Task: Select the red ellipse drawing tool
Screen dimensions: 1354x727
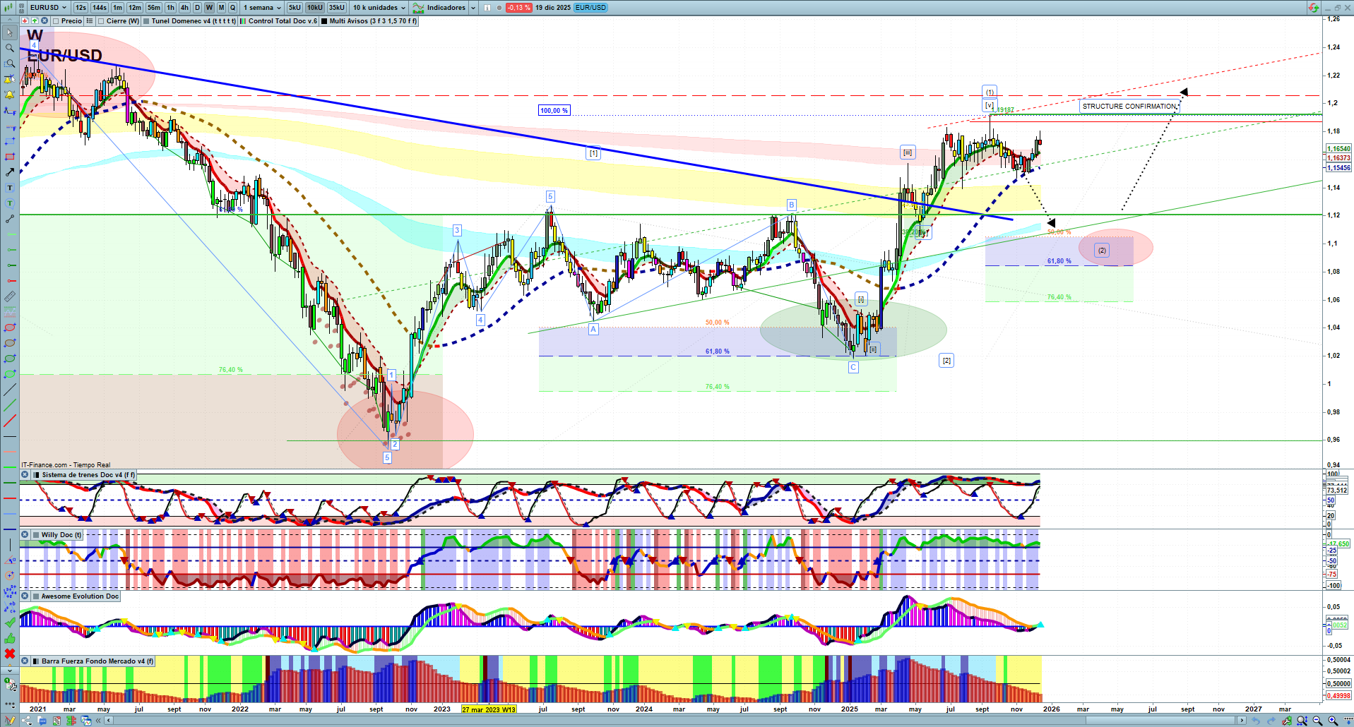Action: point(10,328)
